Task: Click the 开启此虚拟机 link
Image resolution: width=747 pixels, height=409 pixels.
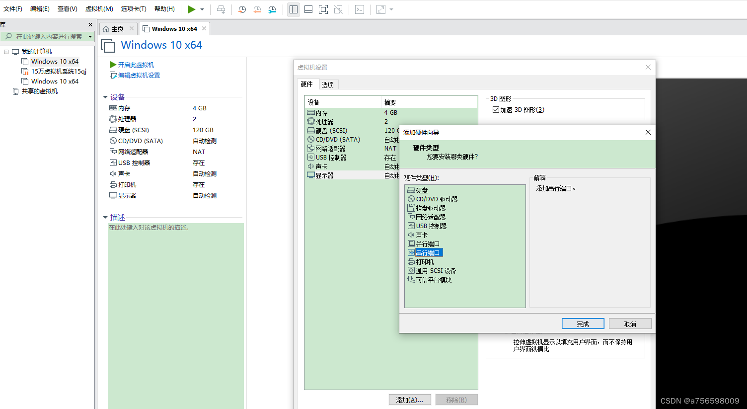Action: 136,65
